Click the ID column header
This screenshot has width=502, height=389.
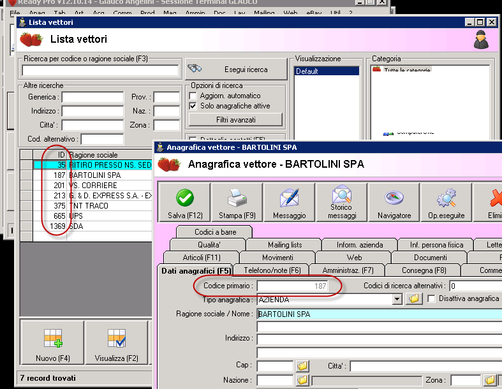point(50,155)
